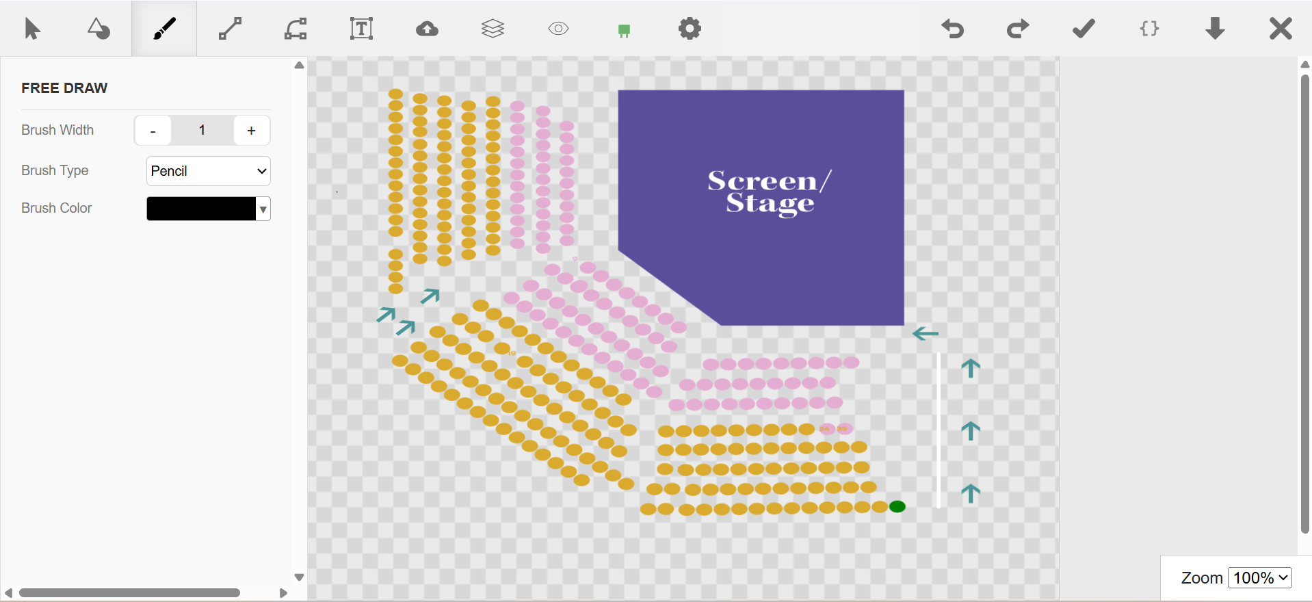The image size is (1312, 602).
Task: Undo the last action
Action: click(952, 29)
